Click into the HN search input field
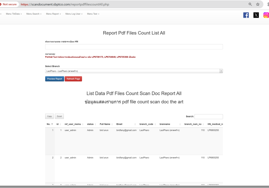The width and height of the screenshot is (269, 188). click(x=134, y=47)
